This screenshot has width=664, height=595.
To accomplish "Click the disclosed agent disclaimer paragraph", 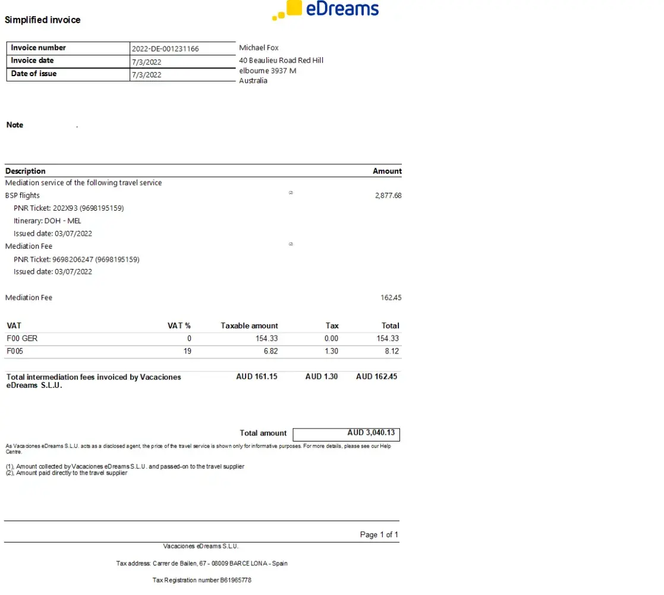I will tap(198, 449).
